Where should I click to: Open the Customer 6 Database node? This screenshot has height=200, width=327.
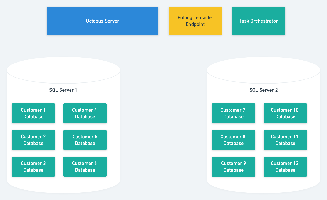click(85, 167)
